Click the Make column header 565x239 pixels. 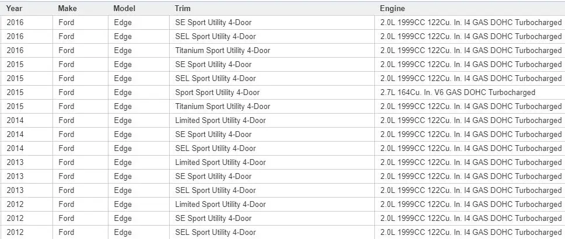point(67,8)
